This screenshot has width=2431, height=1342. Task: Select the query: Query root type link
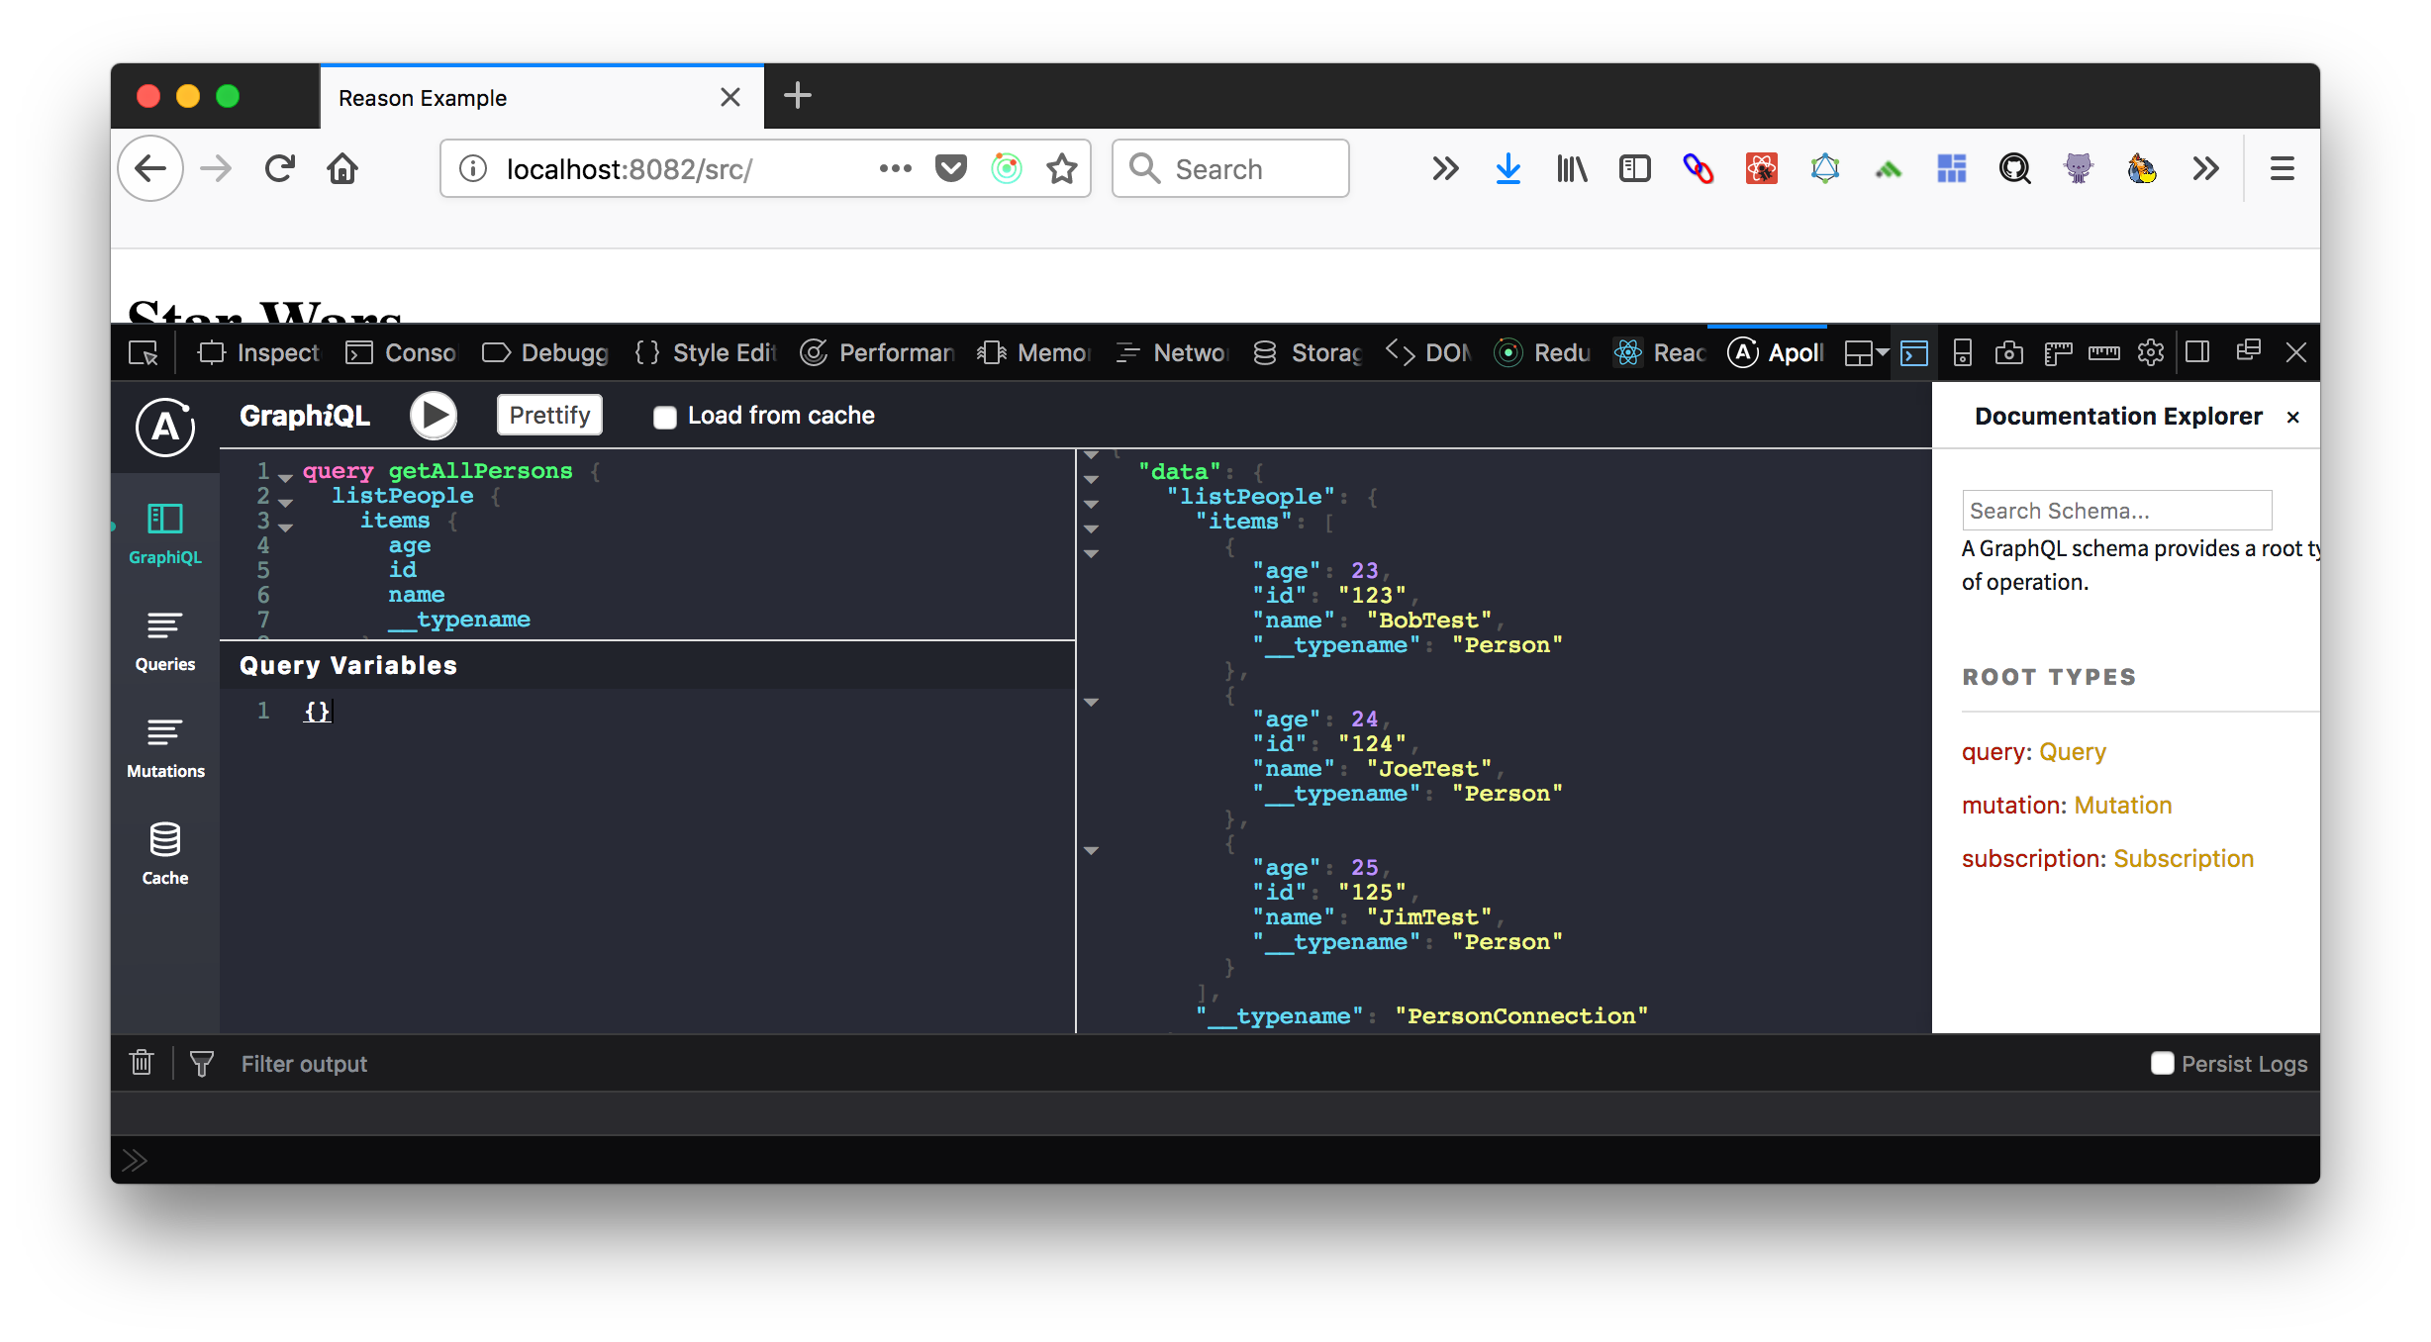[2071, 750]
